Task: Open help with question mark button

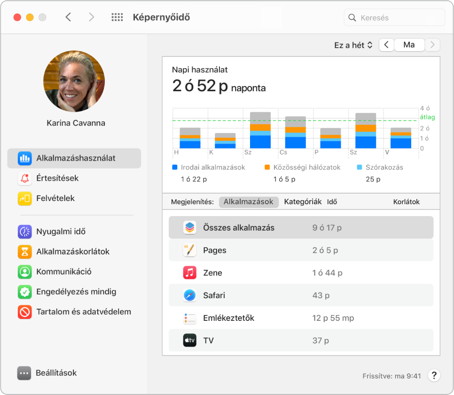Action: pyautogui.click(x=434, y=376)
